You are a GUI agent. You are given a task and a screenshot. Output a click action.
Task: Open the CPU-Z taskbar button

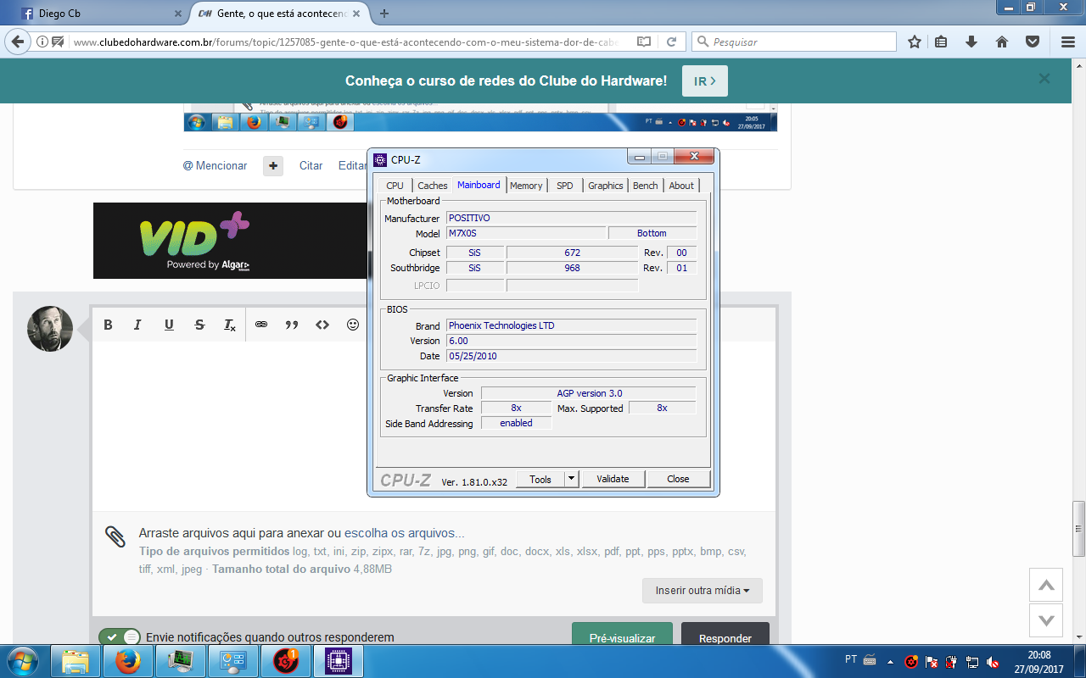pyautogui.click(x=339, y=661)
